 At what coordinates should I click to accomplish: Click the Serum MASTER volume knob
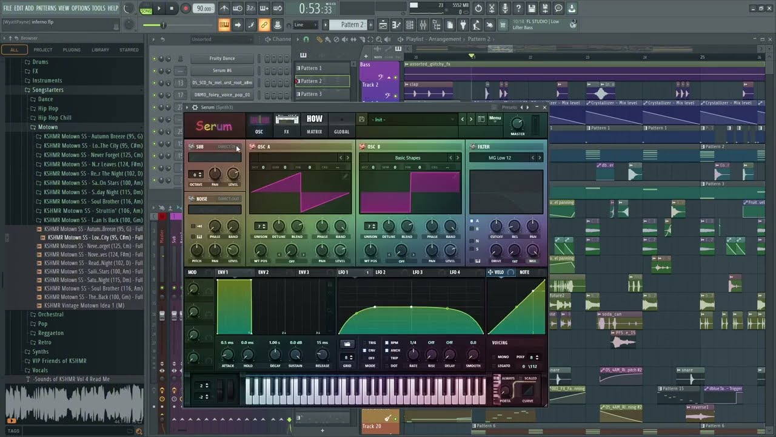pyautogui.click(x=518, y=123)
